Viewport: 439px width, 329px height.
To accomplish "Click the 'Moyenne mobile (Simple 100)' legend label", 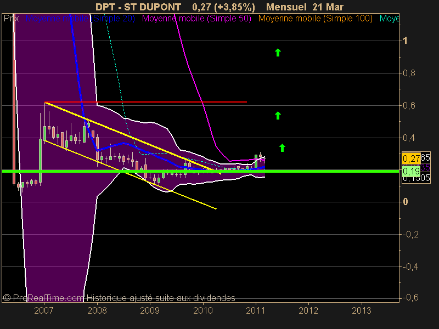I will pyautogui.click(x=315, y=19).
